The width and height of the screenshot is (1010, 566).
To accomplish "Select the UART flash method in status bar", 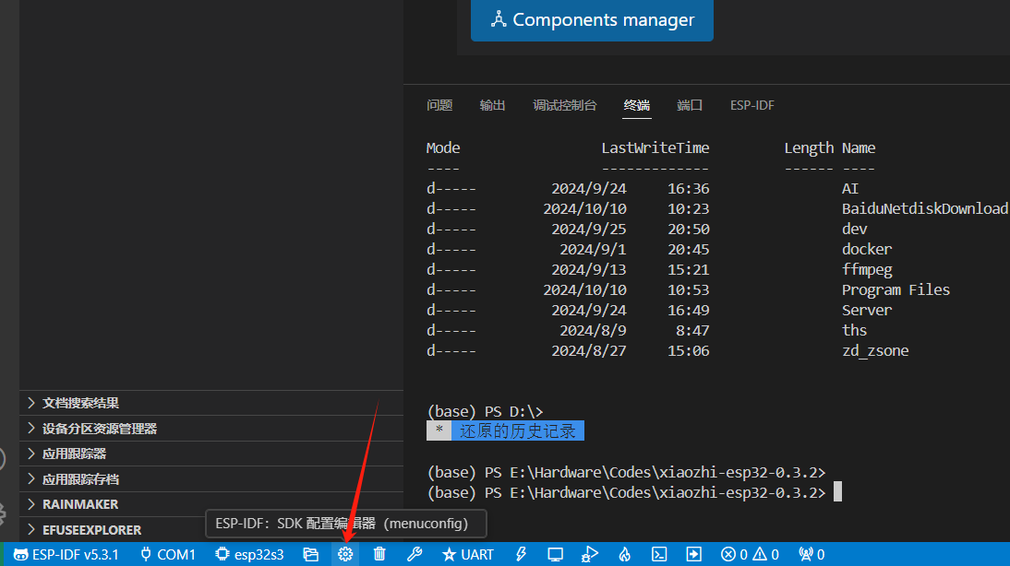I will coord(468,554).
